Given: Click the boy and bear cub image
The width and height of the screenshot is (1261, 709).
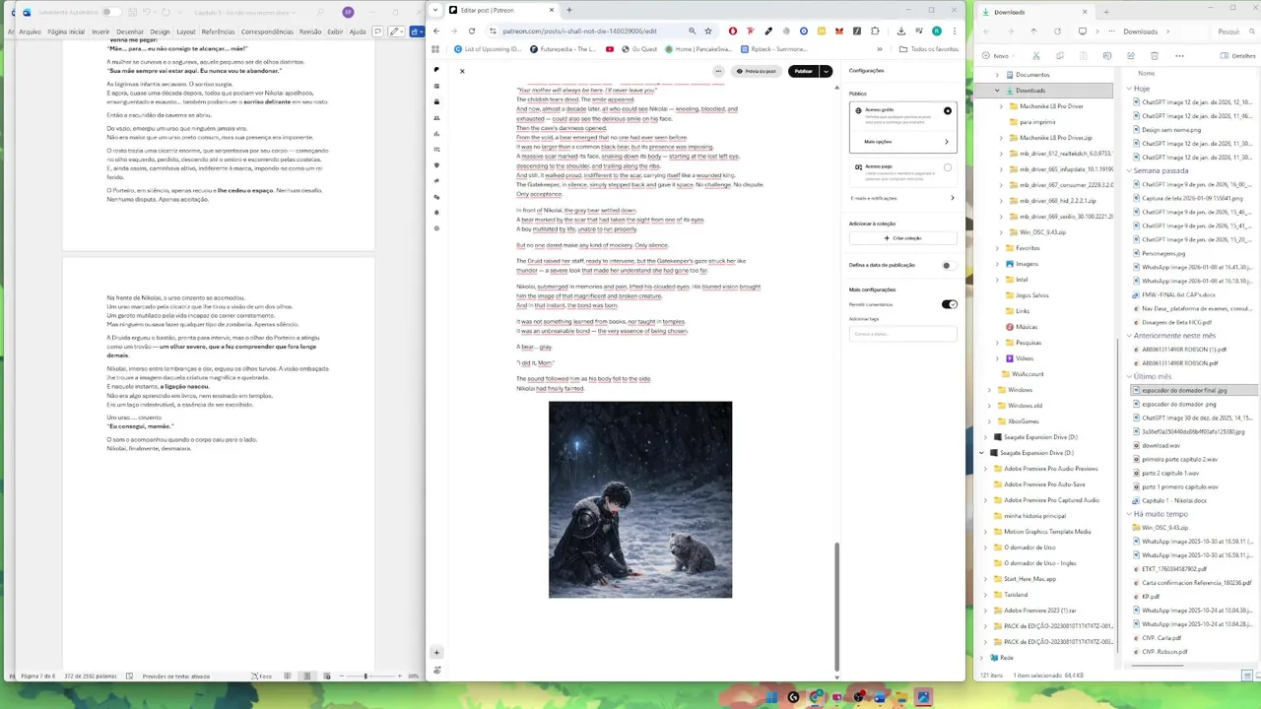Looking at the screenshot, I should click(x=640, y=499).
